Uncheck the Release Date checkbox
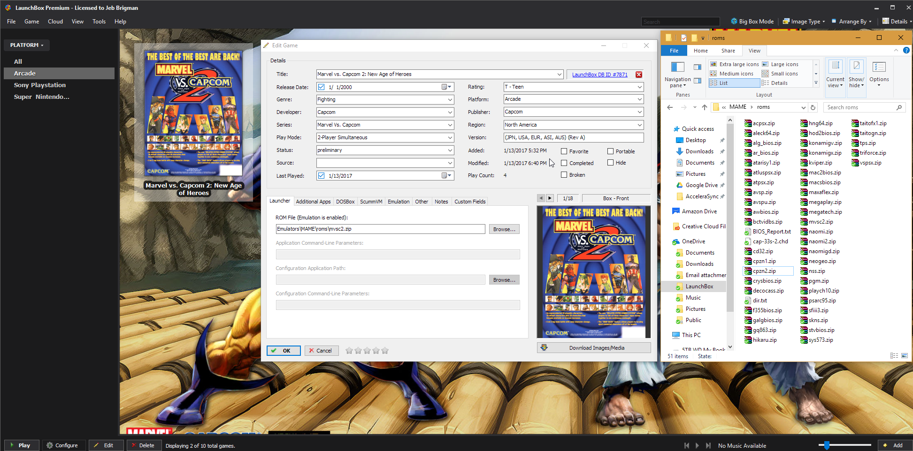 coord(321,87)
